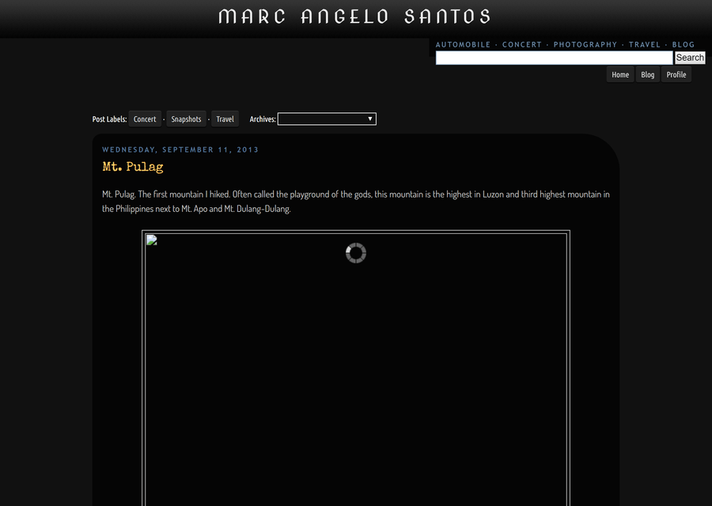Filter posts by the Snapshots label

pyautogui.click(x=186, y=119)
